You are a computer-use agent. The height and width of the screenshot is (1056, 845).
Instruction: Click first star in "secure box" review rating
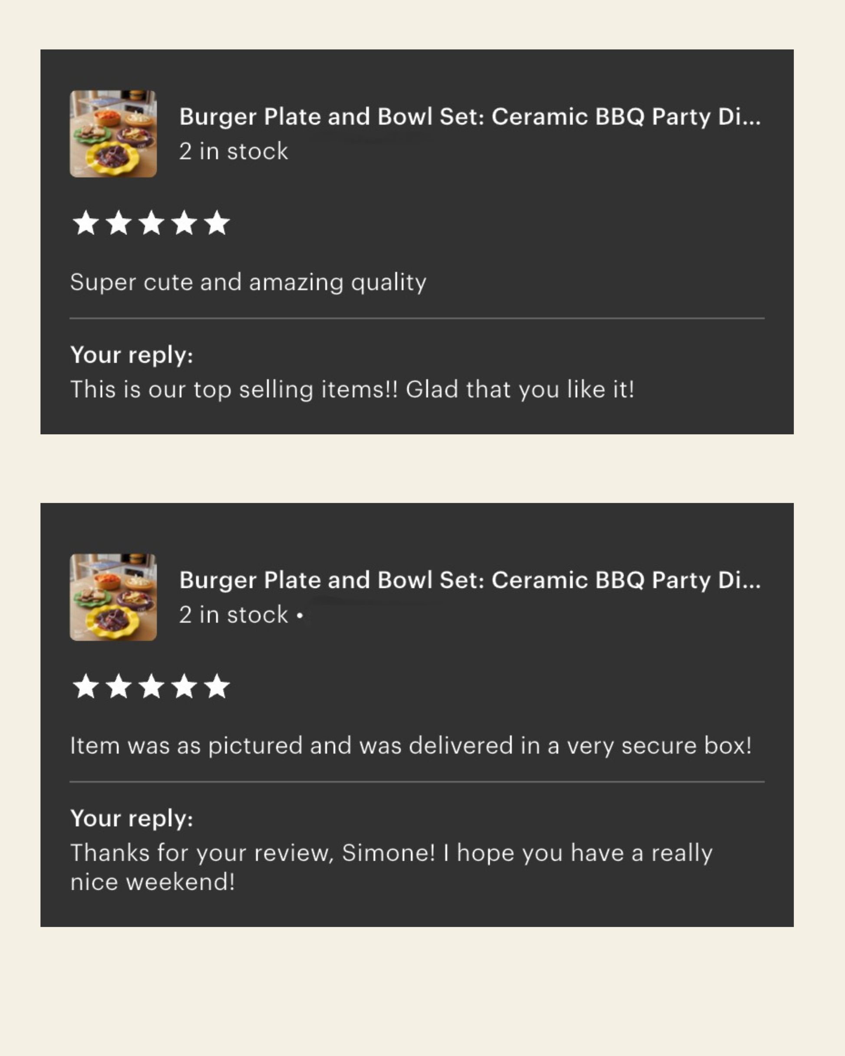86,686
